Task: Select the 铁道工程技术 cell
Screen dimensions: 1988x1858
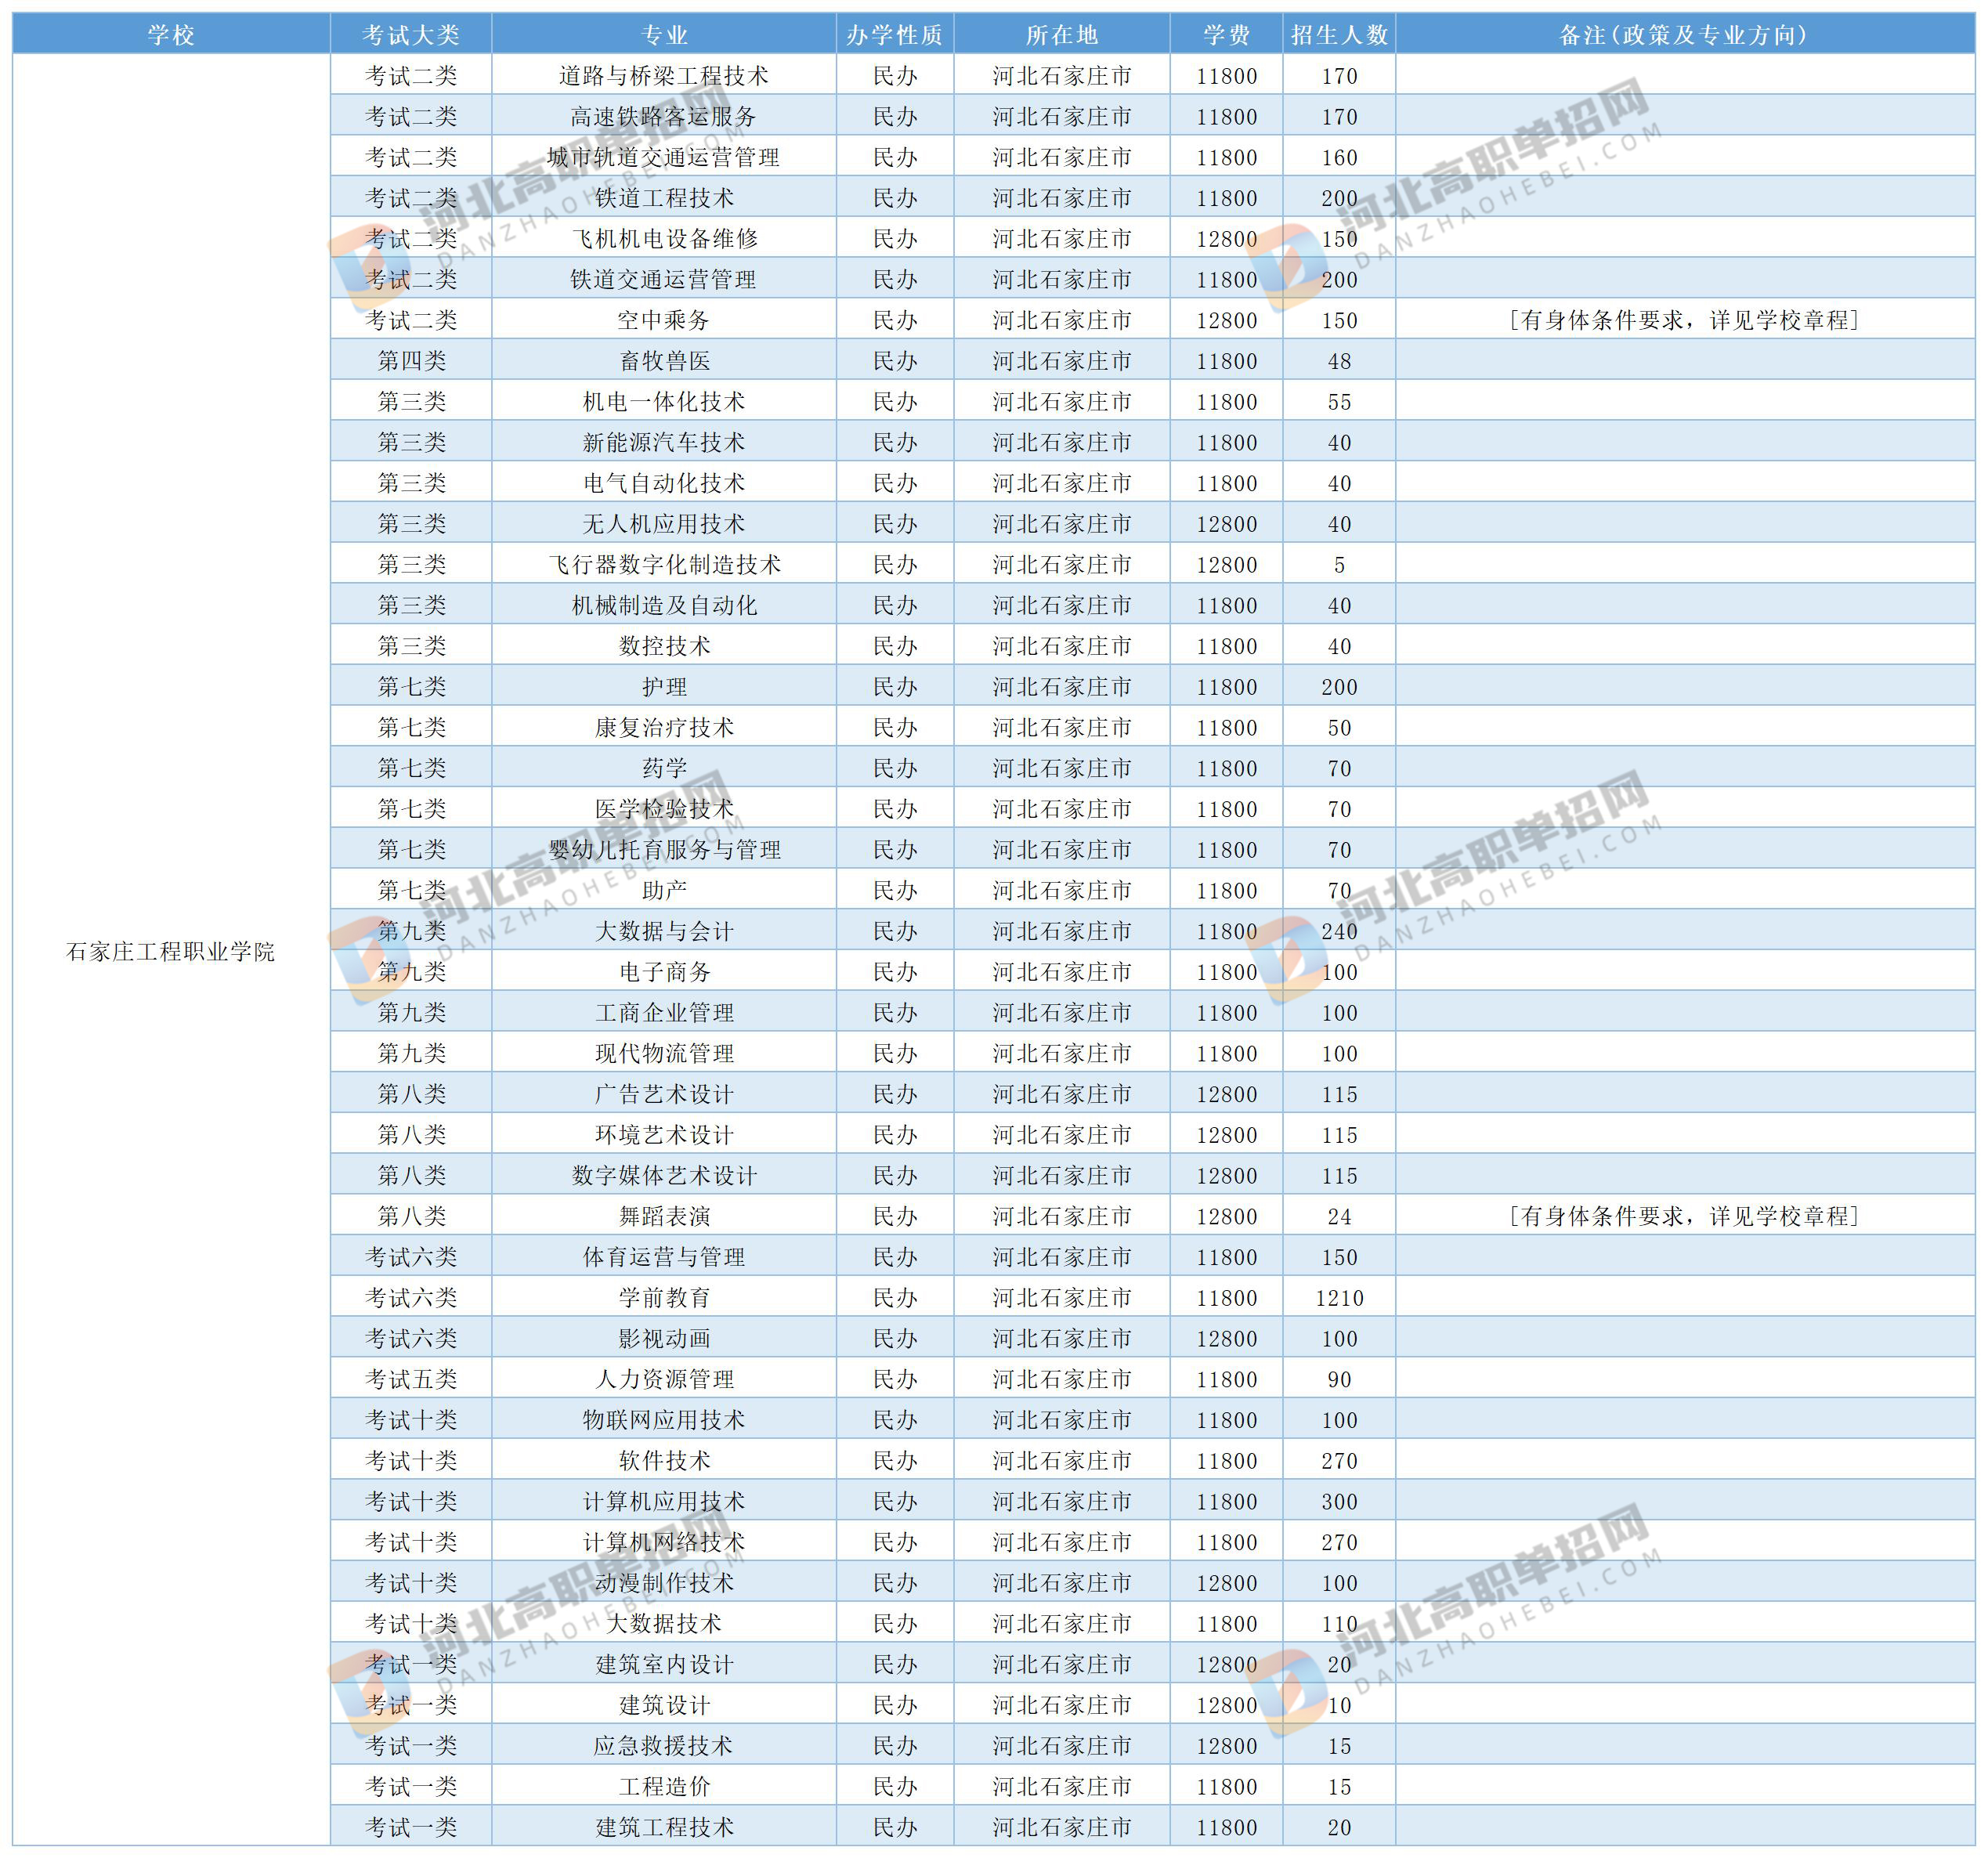Action: coord(664,198)
